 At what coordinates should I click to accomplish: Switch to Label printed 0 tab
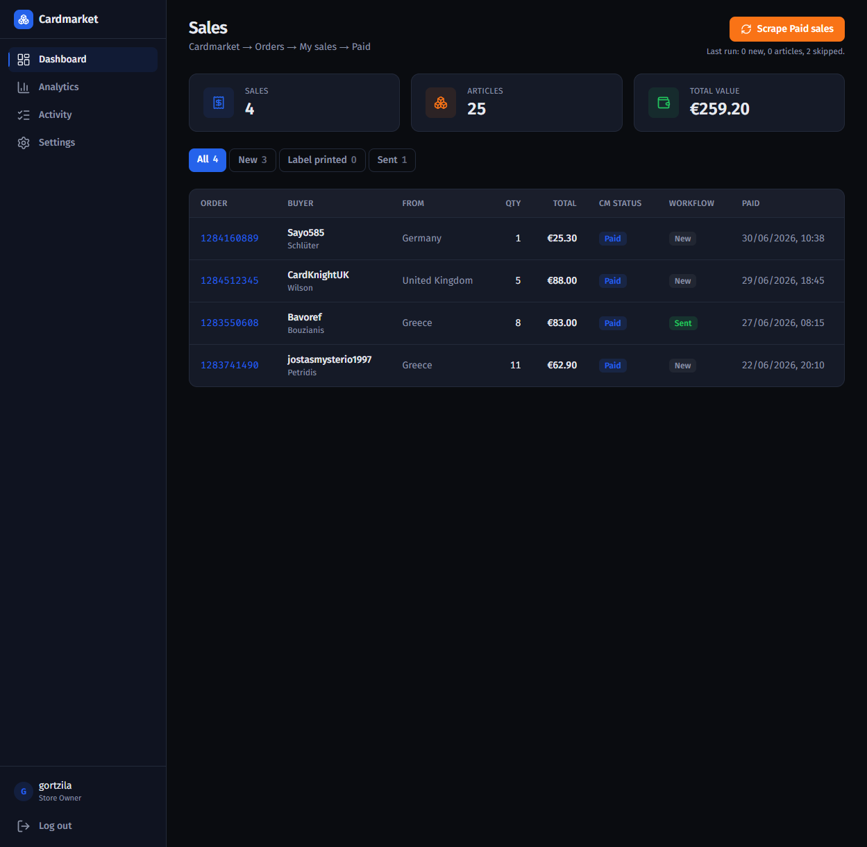[322, 160]
